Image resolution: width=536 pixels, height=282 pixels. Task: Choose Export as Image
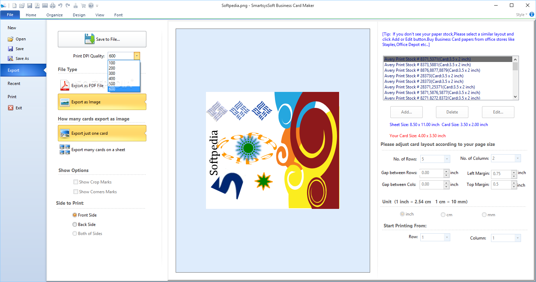click(102, 102)
